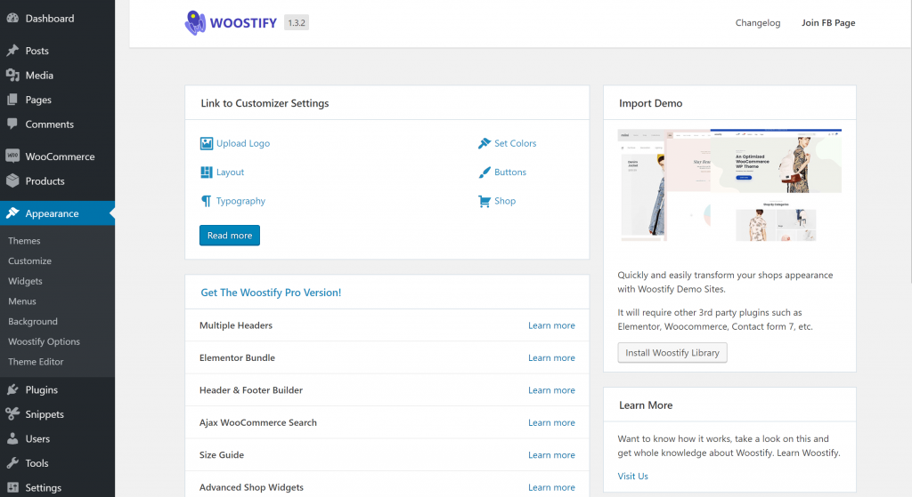The width and height of the screenshot is (912, 497).
Task: Open the Set Colors link
Action: coord(516,143)
